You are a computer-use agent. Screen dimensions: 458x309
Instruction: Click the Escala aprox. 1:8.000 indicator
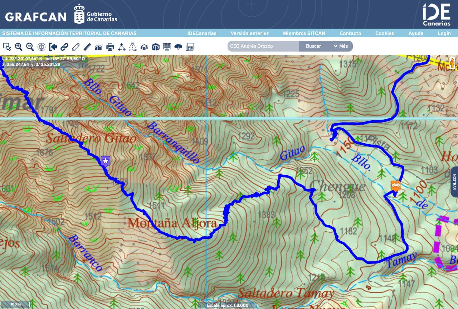coord(228,305)
